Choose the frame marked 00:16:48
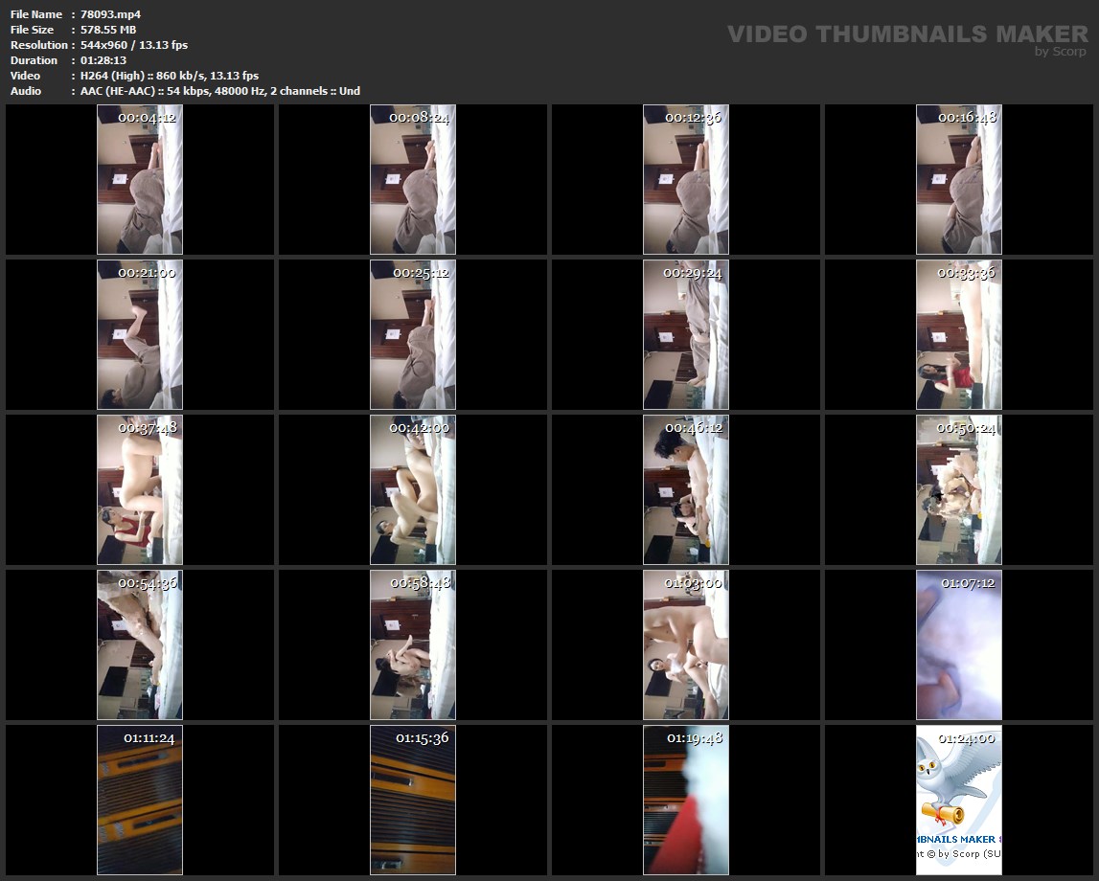1099x881 pixels. (959, 179)
